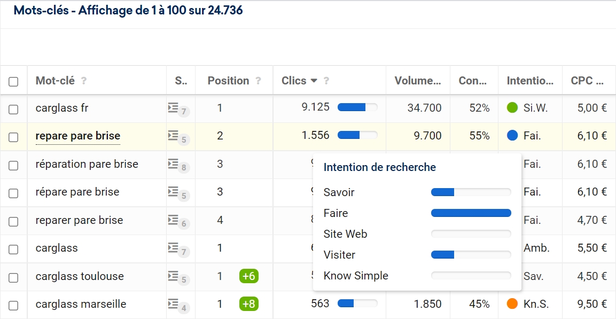Click blue intent dot for repare pare brise
Viewport: 616px width, 319px height.
[x=512, y=136]
